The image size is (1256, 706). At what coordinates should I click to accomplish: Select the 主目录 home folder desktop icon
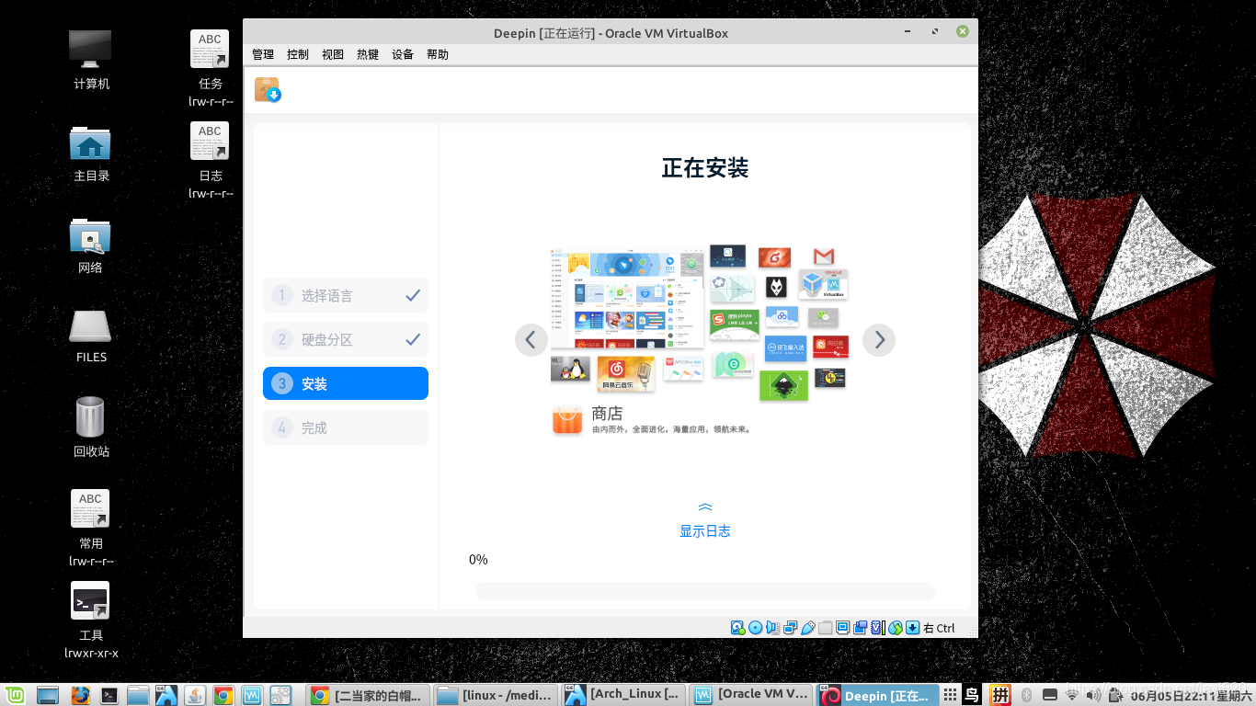[91, 153]
